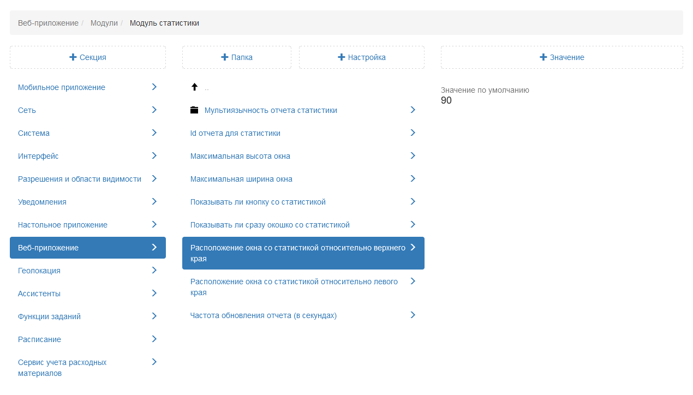
Task: Select Показывать ли кнопку со статистикой
Action: [258, 202]
